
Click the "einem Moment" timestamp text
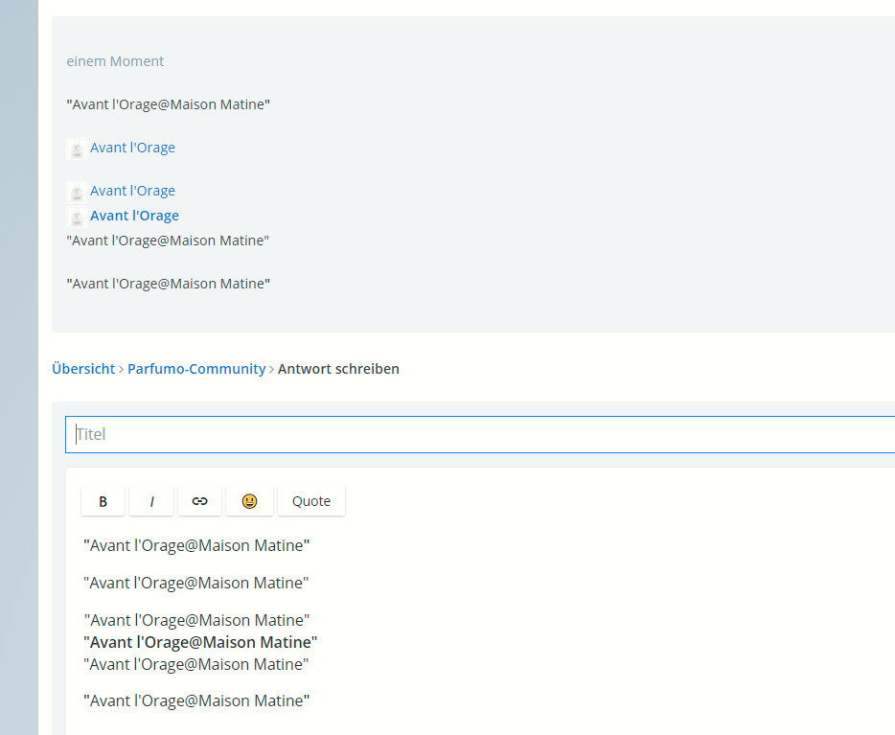pos(115,61)
